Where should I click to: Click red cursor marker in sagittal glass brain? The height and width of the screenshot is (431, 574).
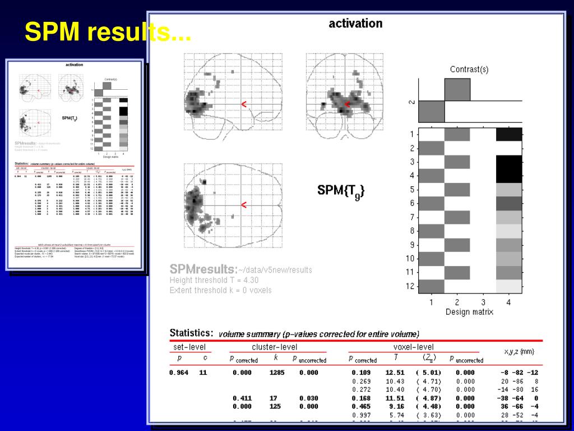(243, 104)
